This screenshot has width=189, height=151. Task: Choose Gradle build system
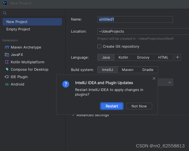point(148,70)
